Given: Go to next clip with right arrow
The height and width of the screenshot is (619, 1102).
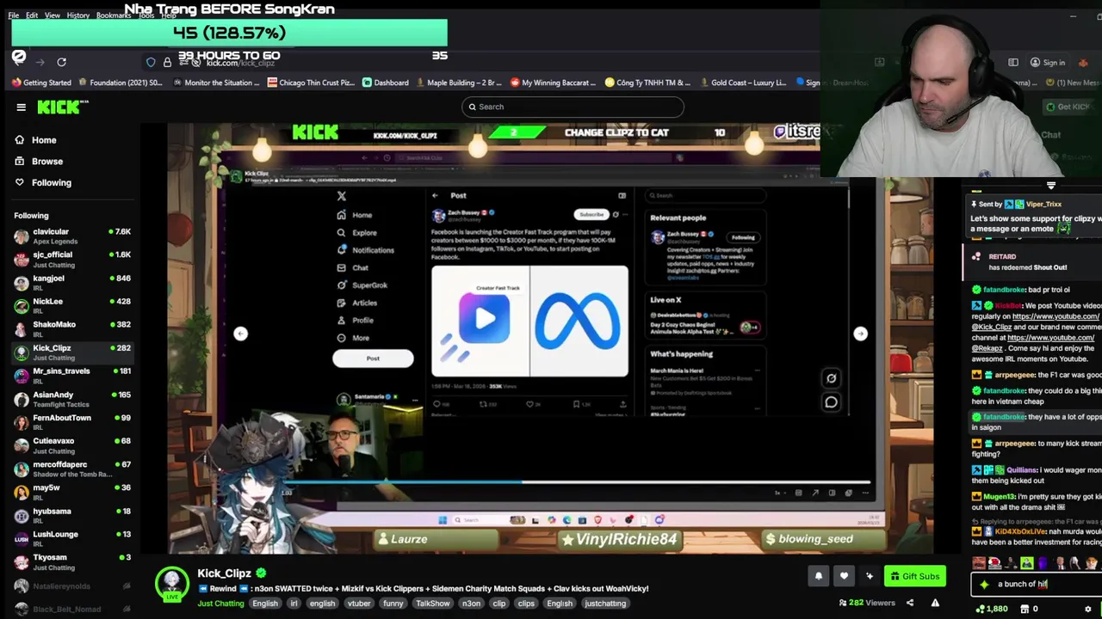Looking at the screenshot, I should (860, 334).
